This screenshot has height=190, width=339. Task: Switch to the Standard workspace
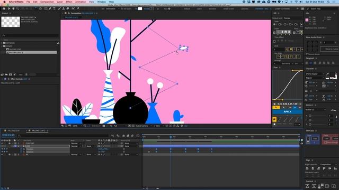point(212,9)
